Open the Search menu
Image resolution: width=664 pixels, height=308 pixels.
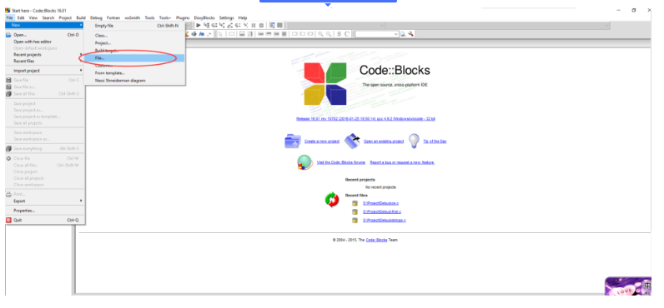48,18
